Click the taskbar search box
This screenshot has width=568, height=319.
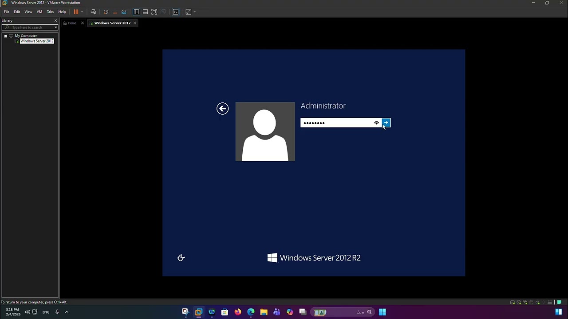[343, 312]
